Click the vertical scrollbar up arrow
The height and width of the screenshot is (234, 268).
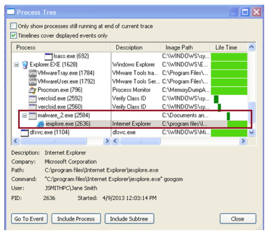coord(252,47)
